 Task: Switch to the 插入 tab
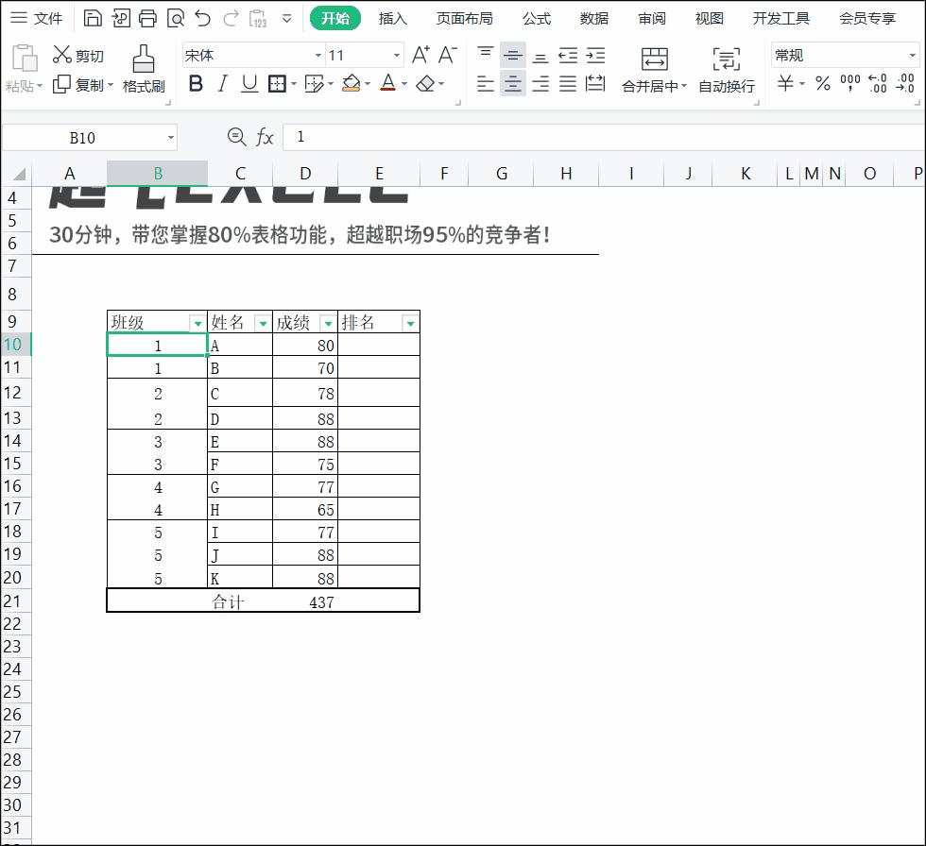393,19
